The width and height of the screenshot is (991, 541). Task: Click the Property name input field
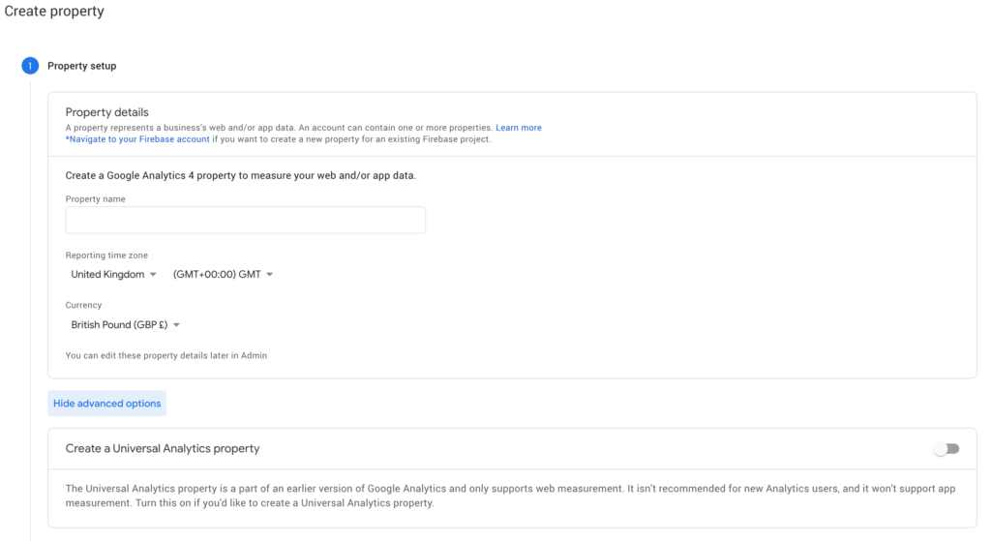click(245, 220)
